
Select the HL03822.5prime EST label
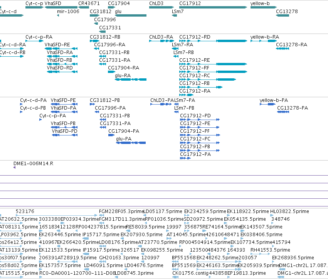point(289,211)
